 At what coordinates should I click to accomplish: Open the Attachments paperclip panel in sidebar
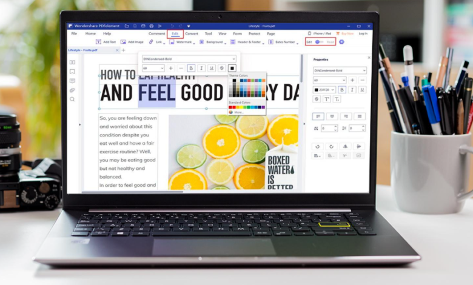pyautogui.click(x=72, y=90)
